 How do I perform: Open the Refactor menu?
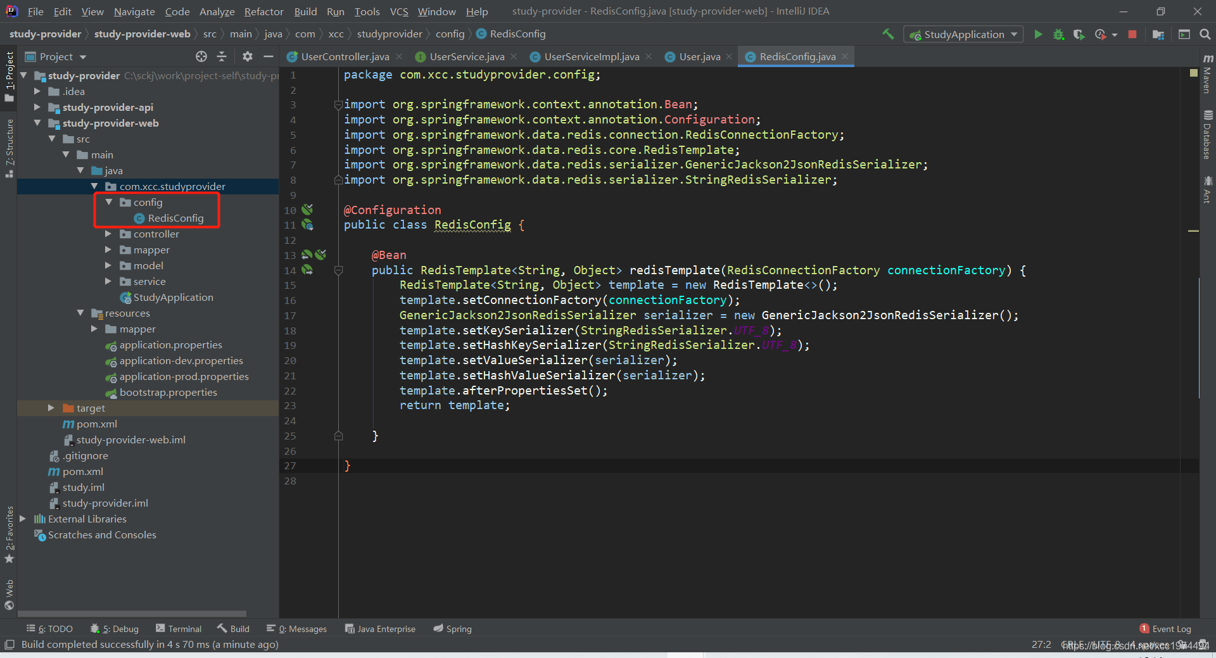click(264, 11)
